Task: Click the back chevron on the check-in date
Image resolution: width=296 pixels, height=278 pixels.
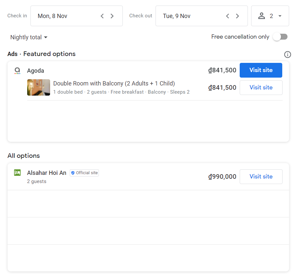Action: pyautogui.click(x=102, y=16)
